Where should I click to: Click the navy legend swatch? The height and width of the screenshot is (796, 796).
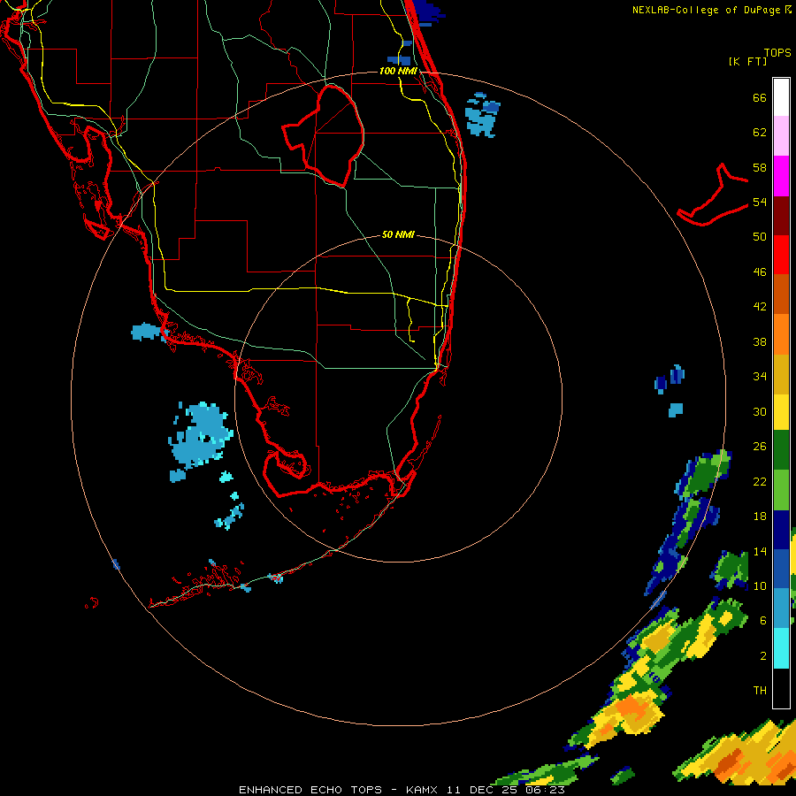781,530
